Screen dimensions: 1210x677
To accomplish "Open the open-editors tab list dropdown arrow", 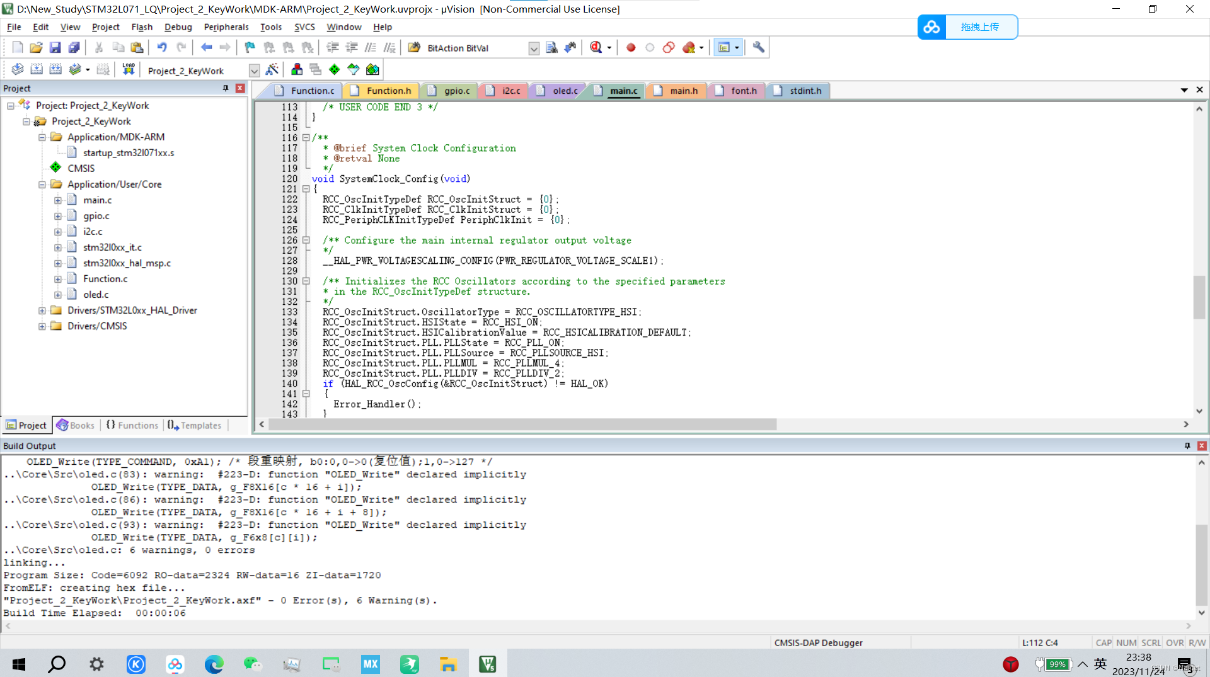I will (1184, 90).
